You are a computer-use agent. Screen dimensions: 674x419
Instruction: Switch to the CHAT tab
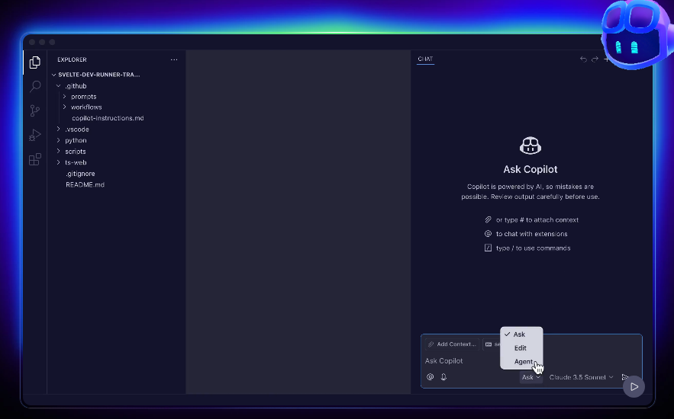tap(426, 59)
